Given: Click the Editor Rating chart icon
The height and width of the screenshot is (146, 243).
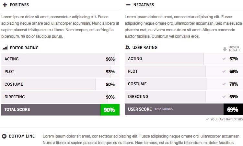Looking at the screenshot, I should click(5, 48).
